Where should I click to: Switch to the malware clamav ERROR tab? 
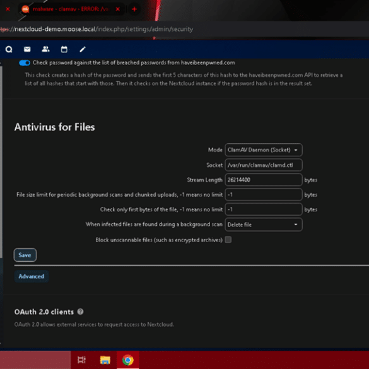(x=71, y=9)
